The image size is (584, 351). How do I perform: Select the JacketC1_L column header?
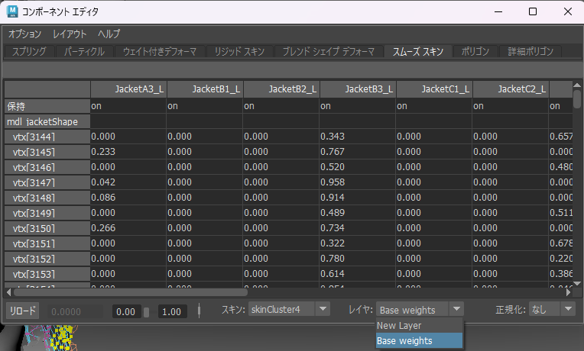(434, 89)
